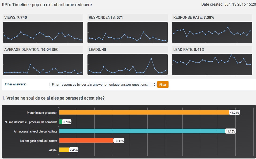Click the 'Filter answers:' label
Screen dimensions: 256x159
(15, 84)
